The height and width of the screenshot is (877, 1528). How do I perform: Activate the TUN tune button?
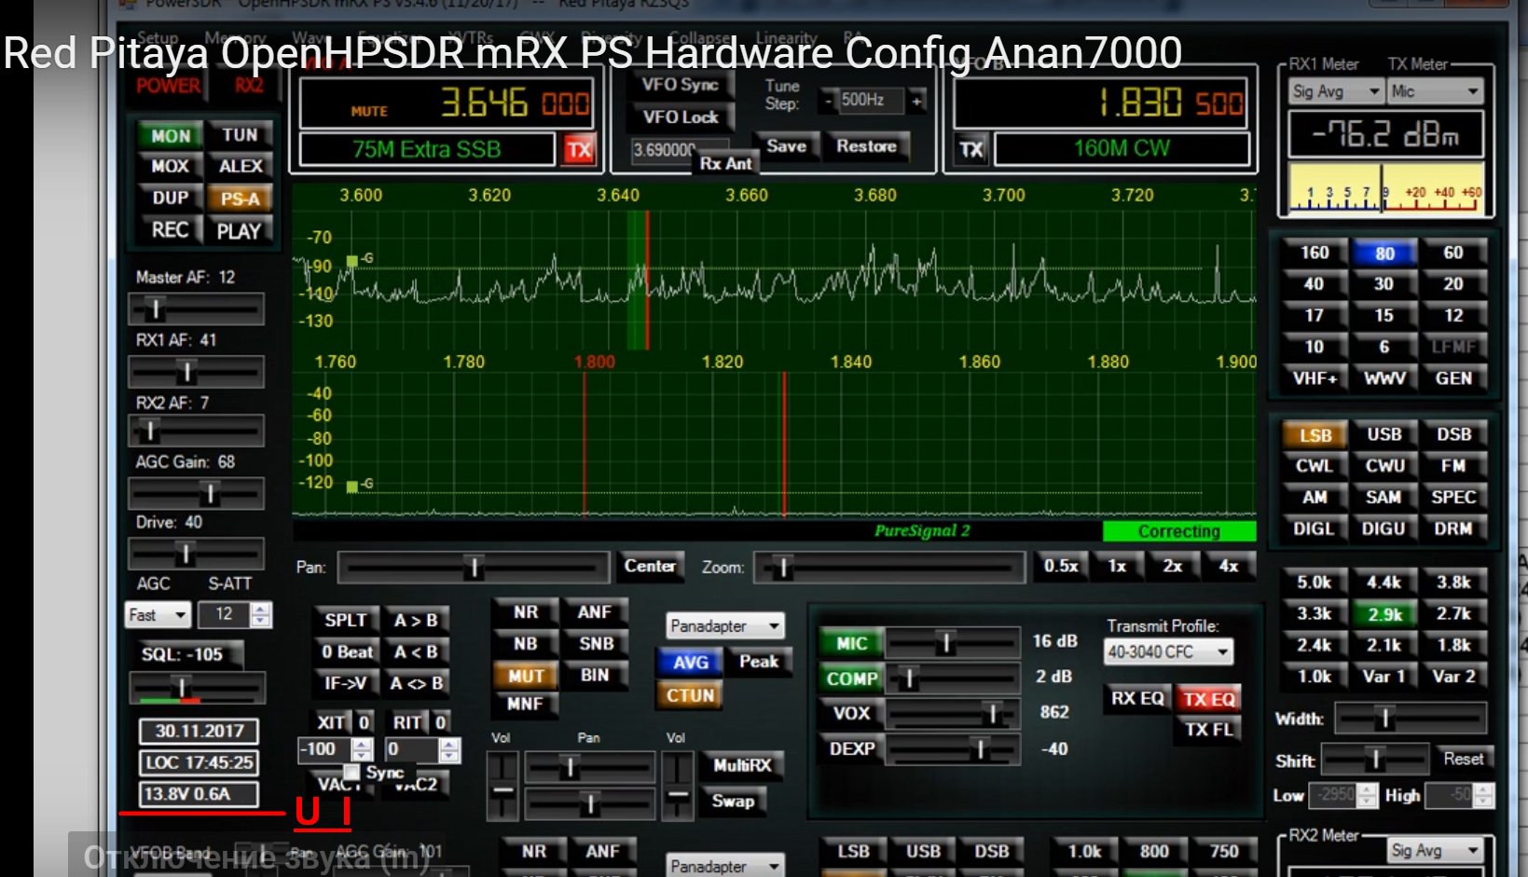[240, 135]
